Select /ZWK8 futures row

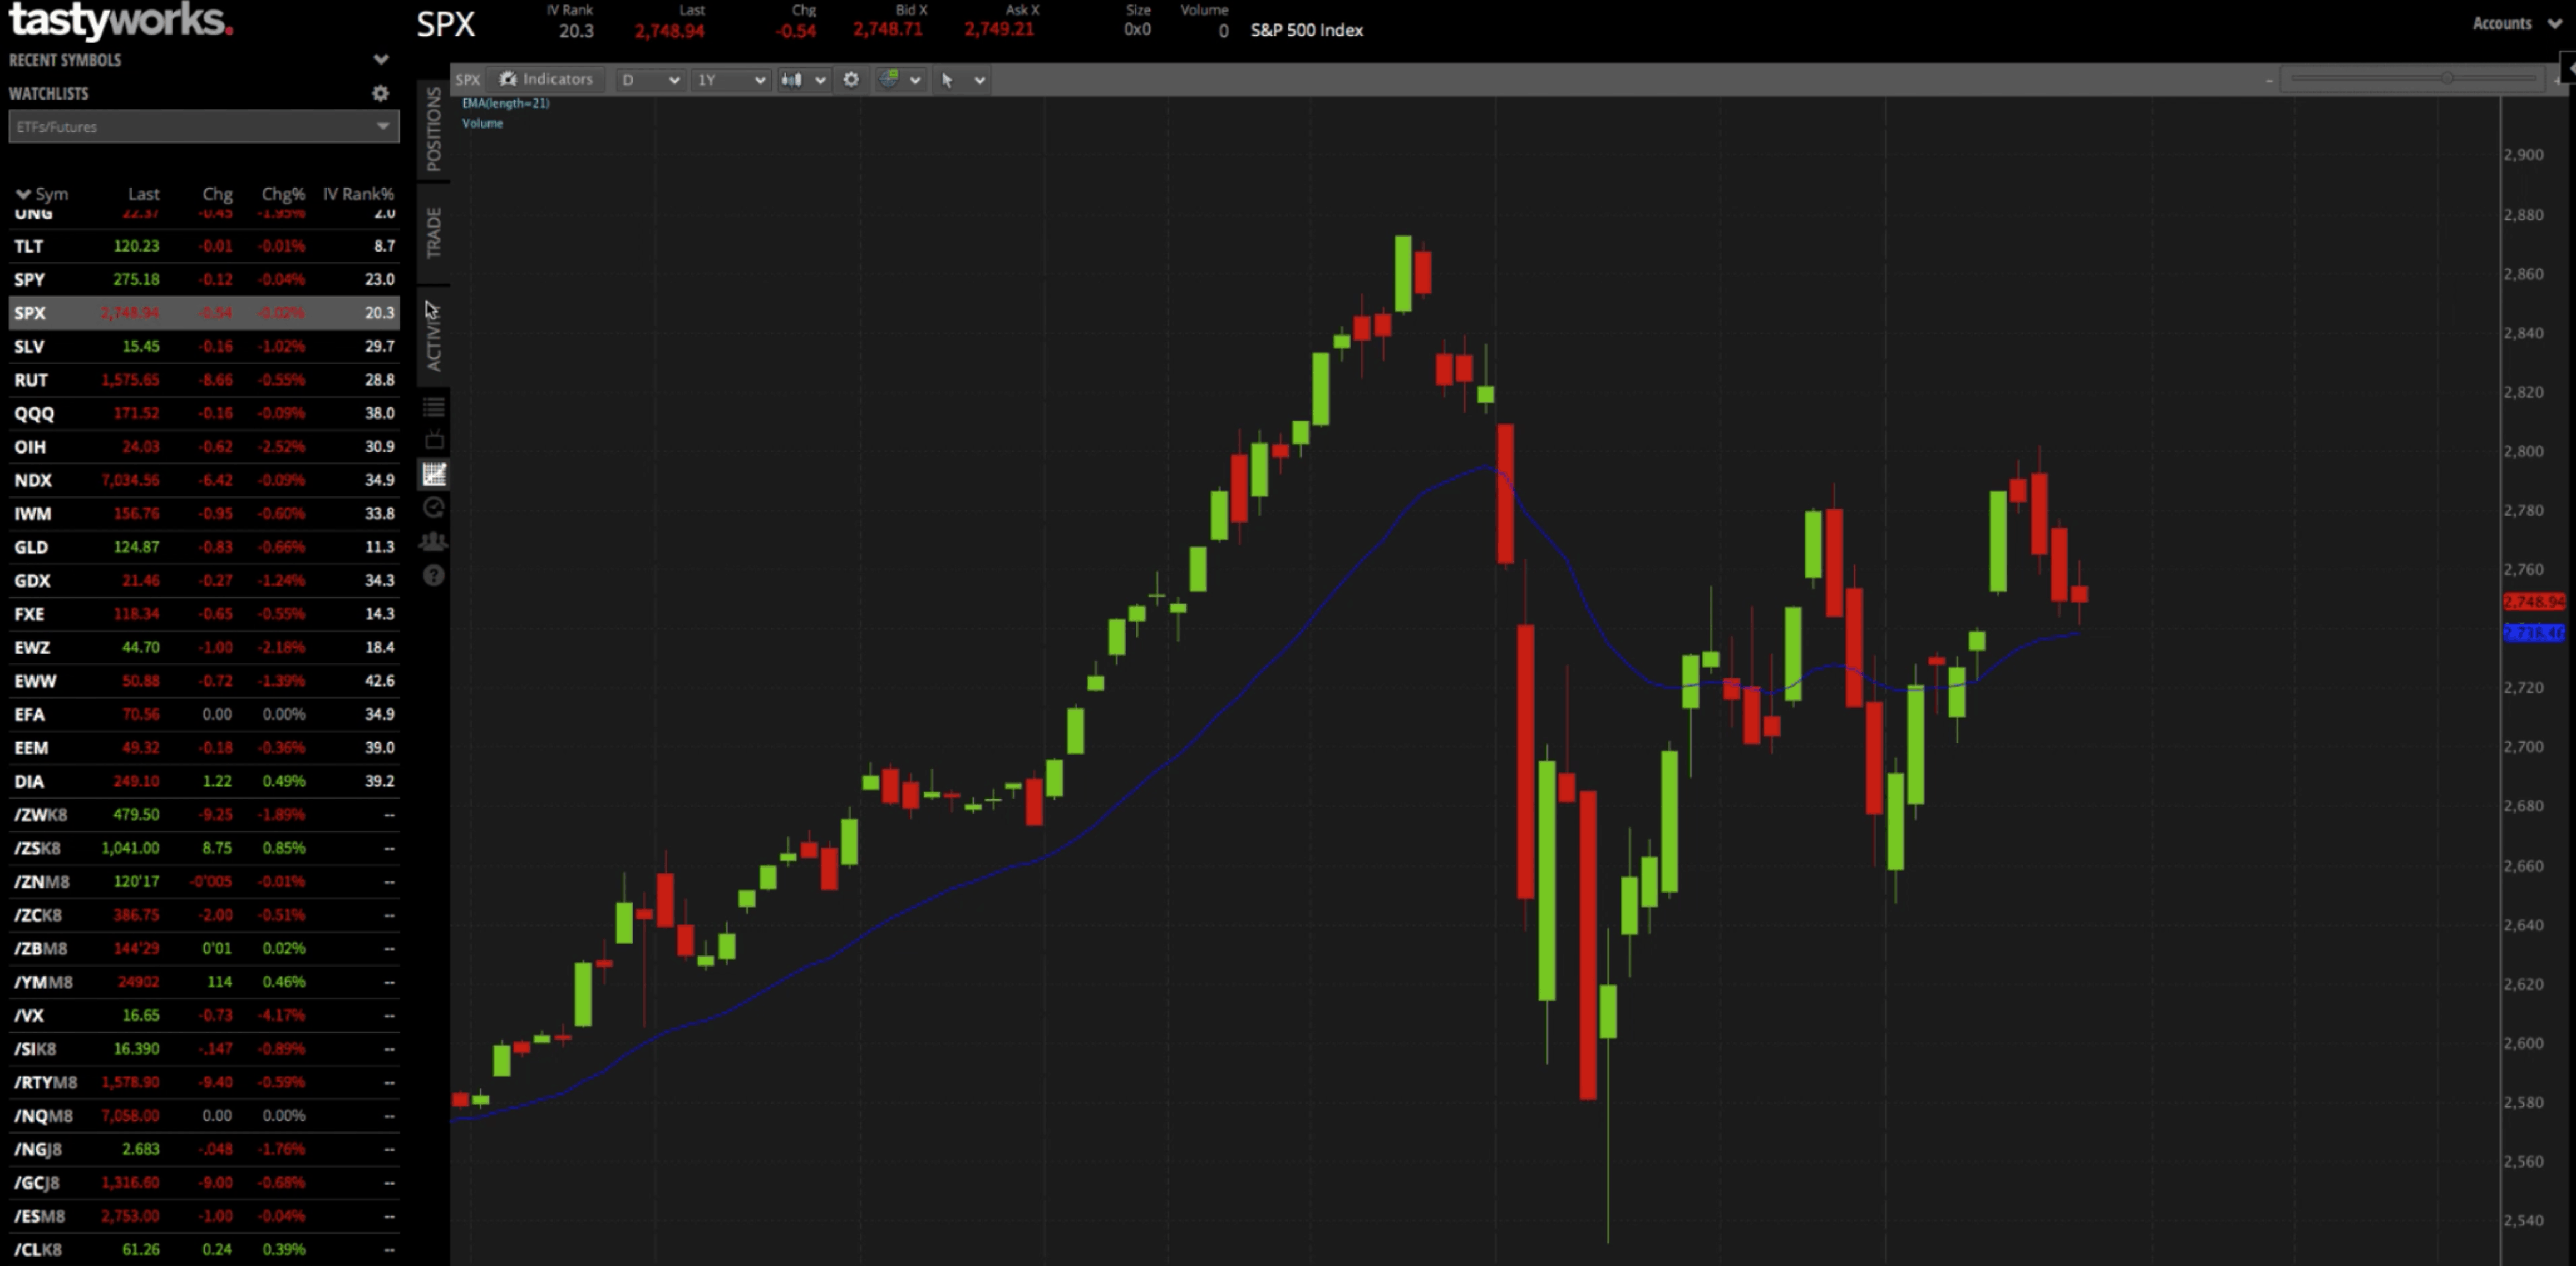[x=204, y=815]
